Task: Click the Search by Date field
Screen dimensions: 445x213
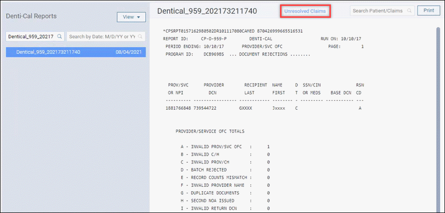Action: 106,37
